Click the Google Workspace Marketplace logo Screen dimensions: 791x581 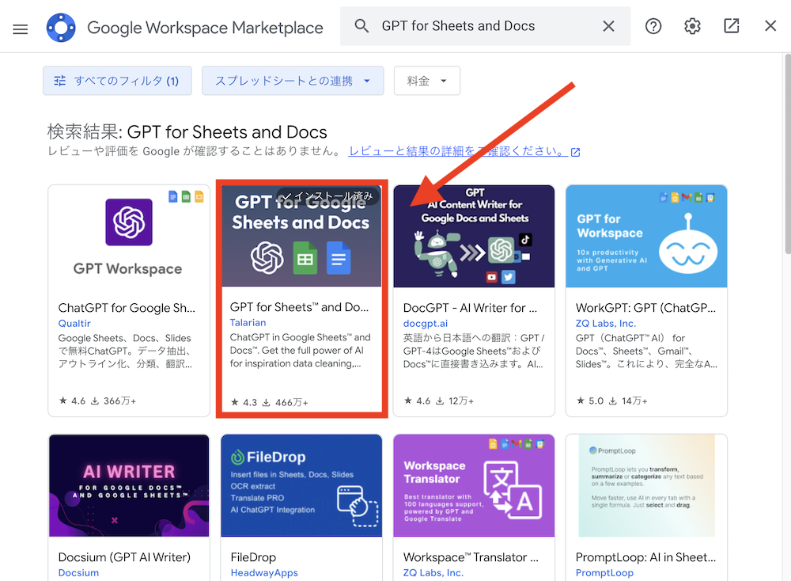click(x=61, y=27)
